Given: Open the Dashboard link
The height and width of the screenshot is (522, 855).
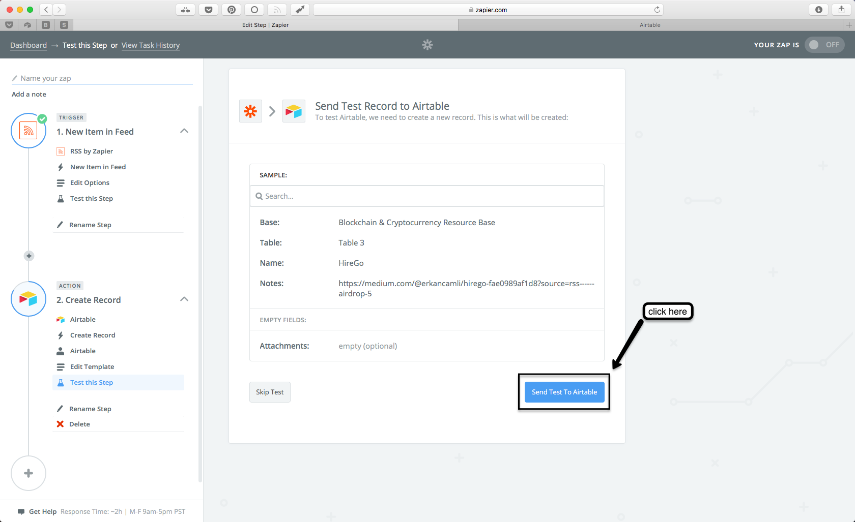Looking at the screenshot, I should pos(28,45).
